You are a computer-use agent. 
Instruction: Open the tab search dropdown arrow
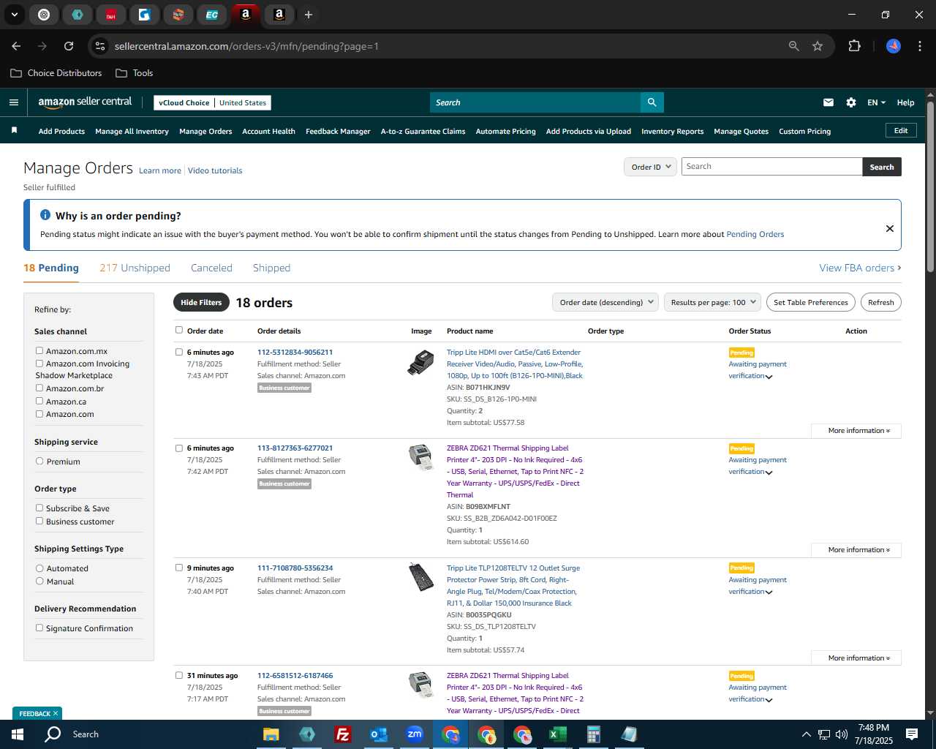pyautogui.click(x=15, y=15)
